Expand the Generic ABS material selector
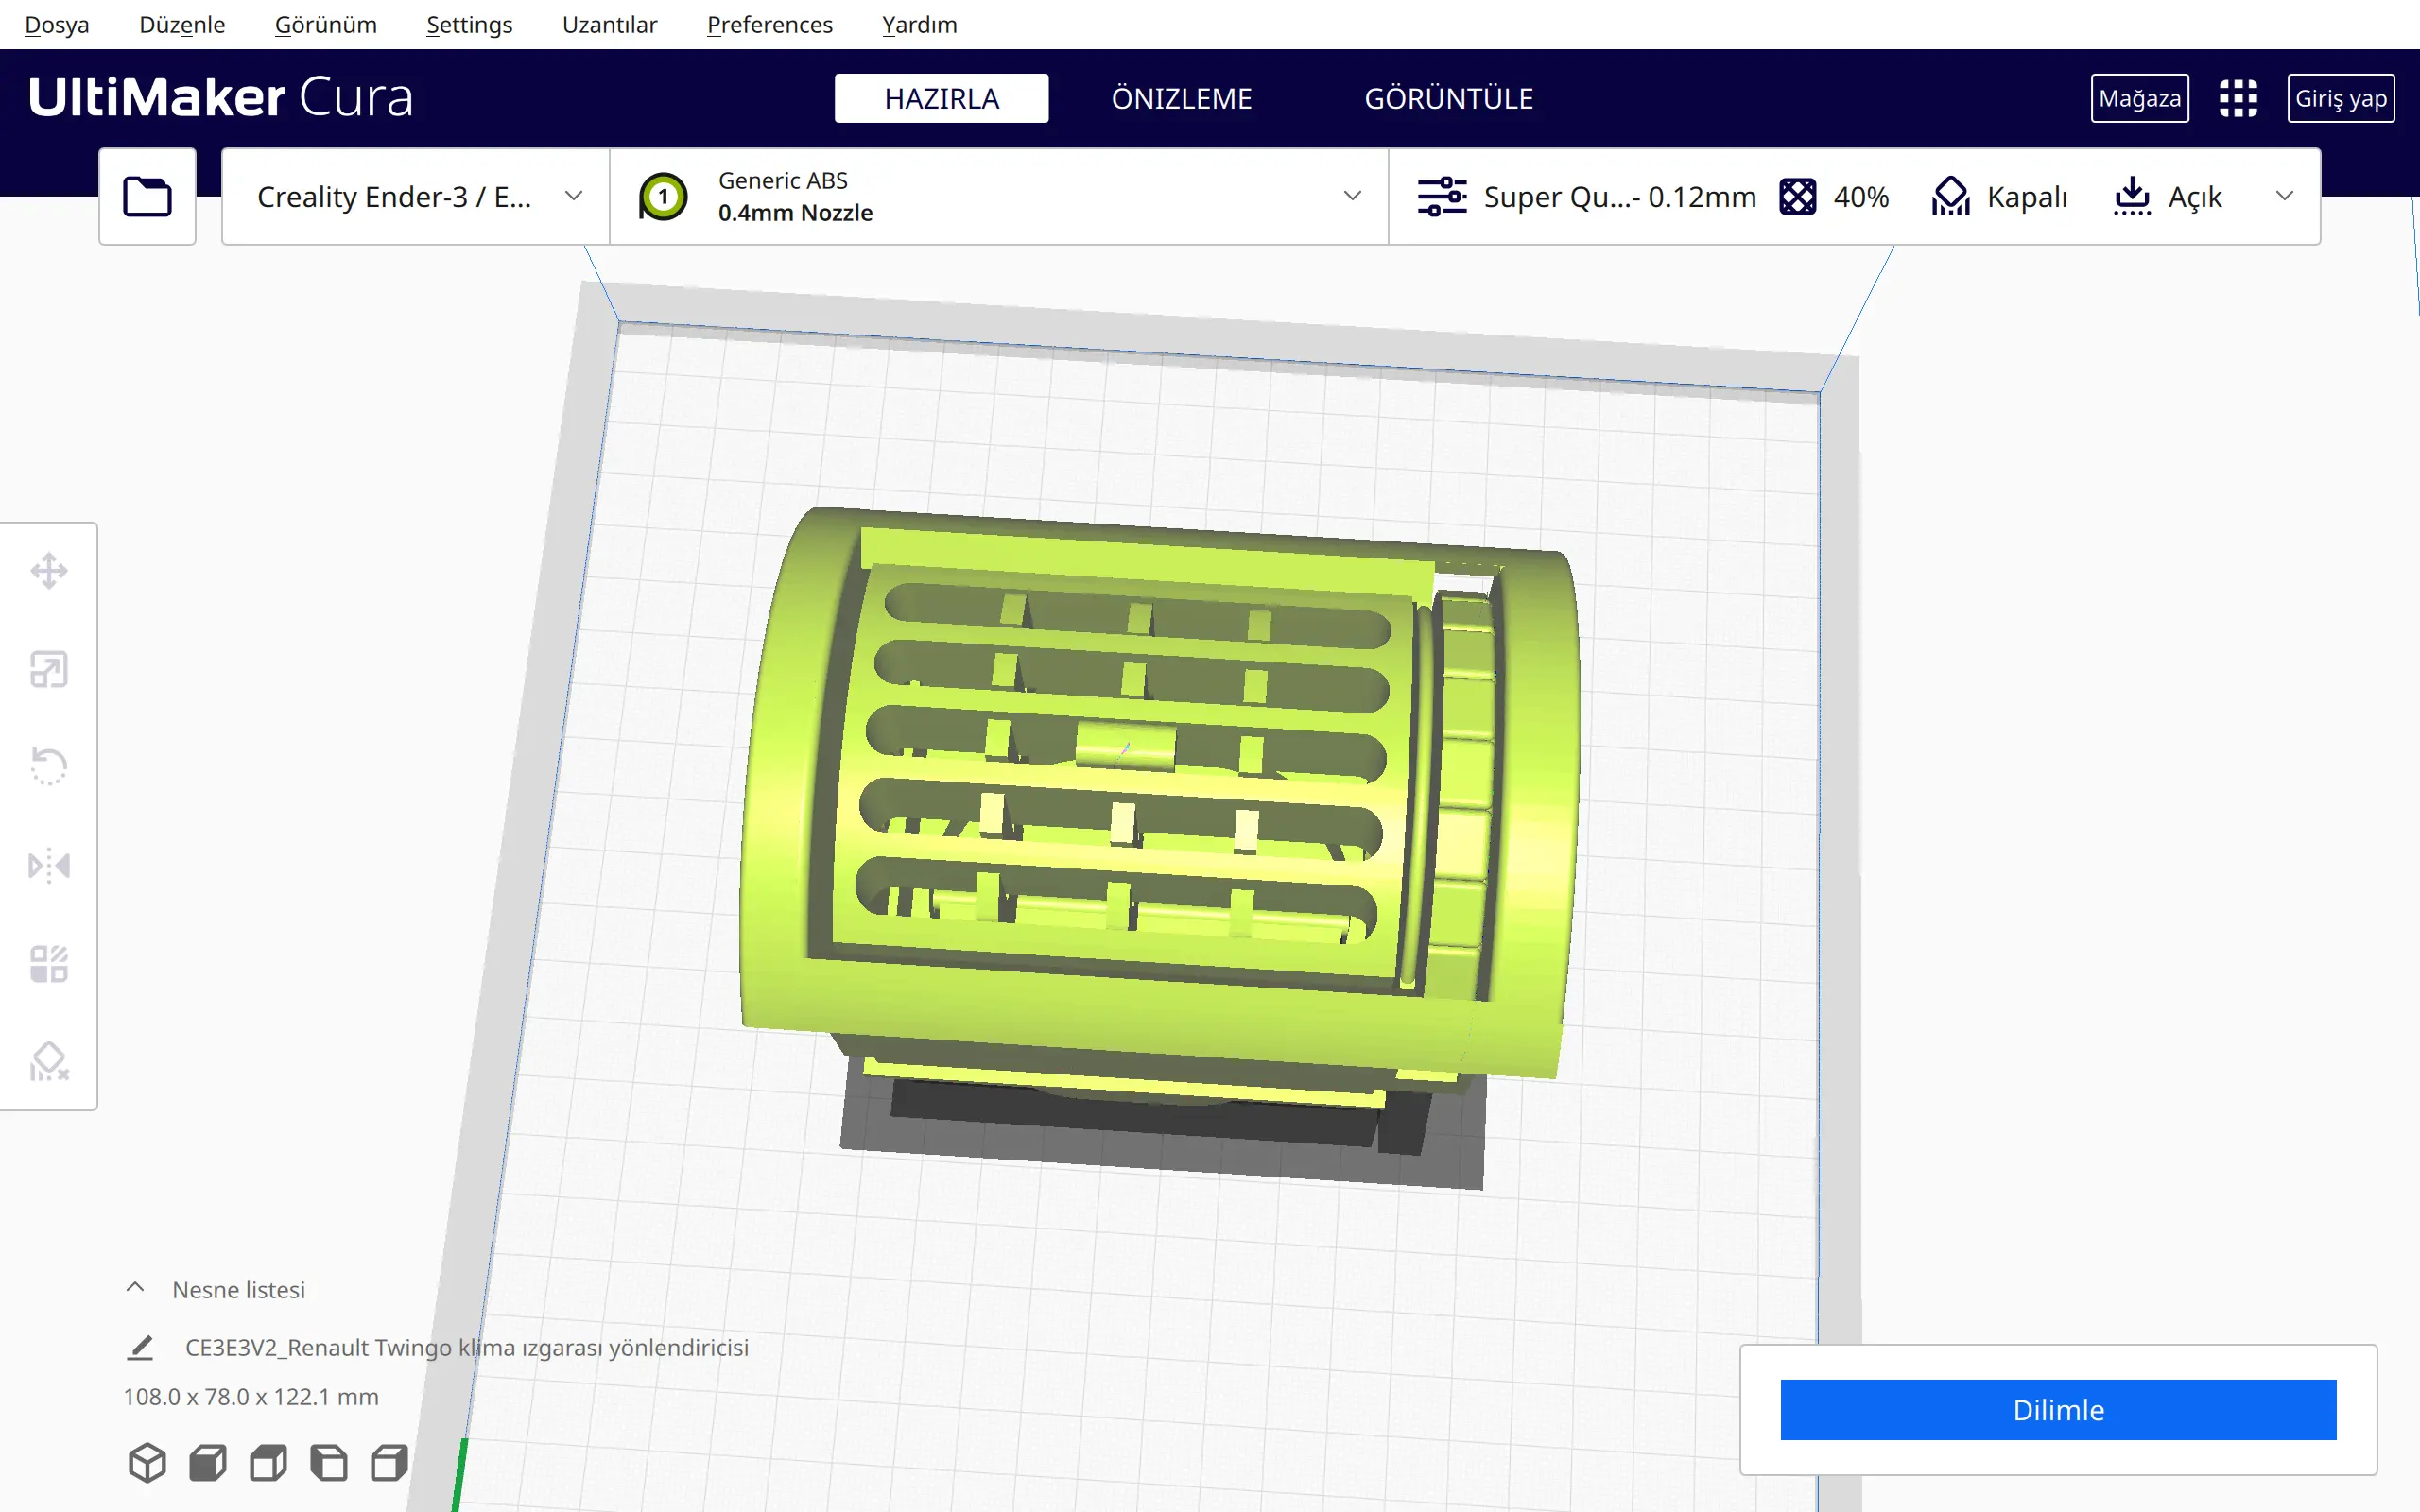Image resolution: width=2420 pixels, height=1512 pixels. pos(999,197)
